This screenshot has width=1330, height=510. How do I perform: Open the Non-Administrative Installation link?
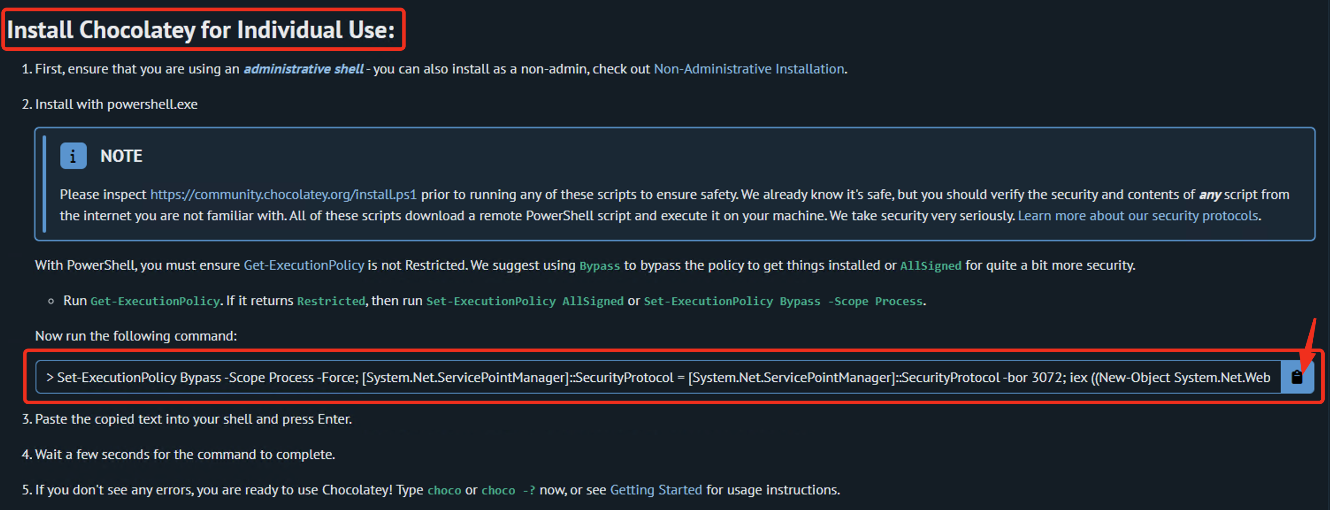[749, 69]
